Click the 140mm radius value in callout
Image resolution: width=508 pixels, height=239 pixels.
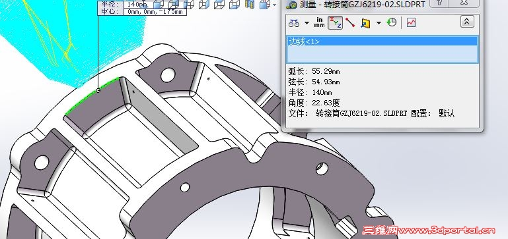136,5
